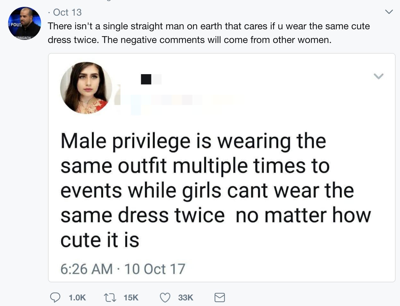This screenshot has width=400, height=306.
Task: Click the envelope direct message icon
Action: point(220,298)
